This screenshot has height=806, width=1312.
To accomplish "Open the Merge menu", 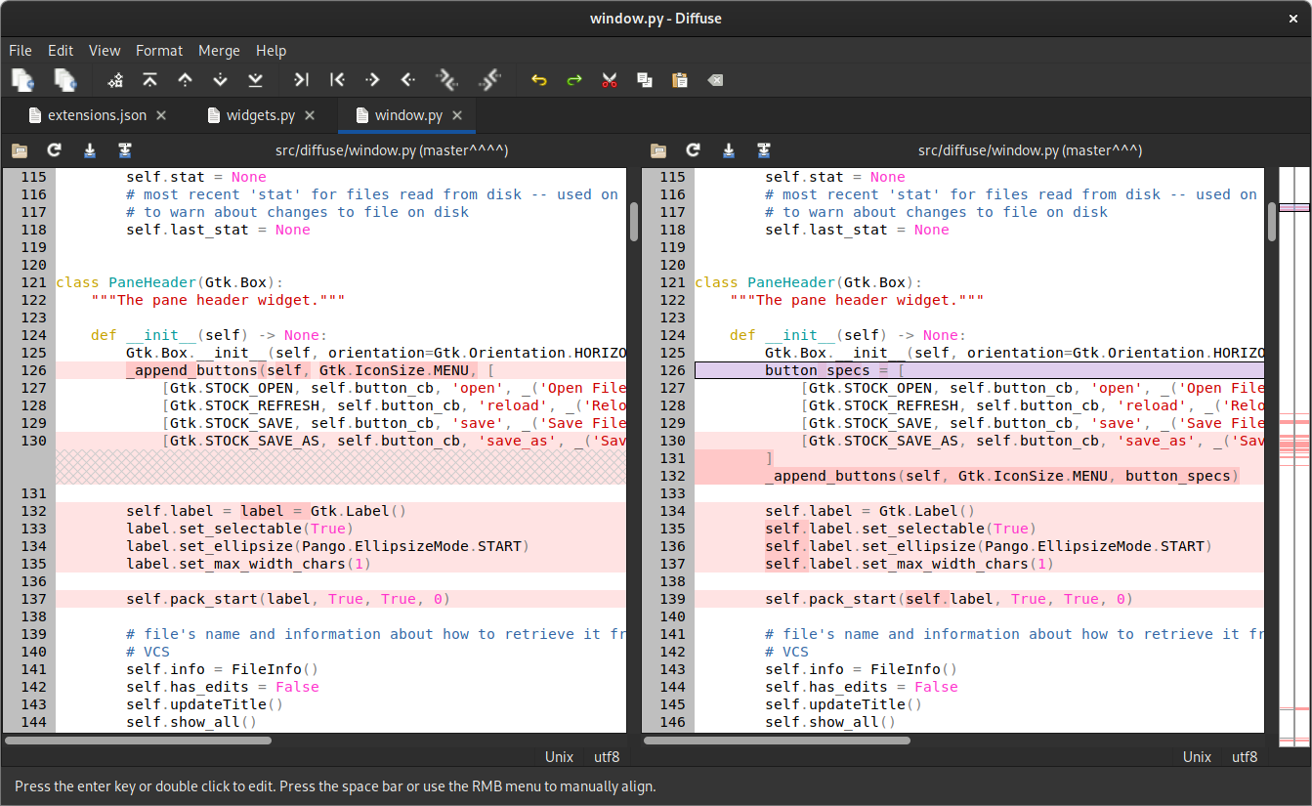I will pyautogui.click(x=219, y=51).
